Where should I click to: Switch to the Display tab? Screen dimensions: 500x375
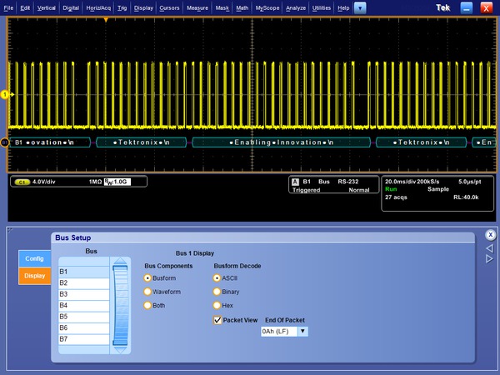(34, 276)
